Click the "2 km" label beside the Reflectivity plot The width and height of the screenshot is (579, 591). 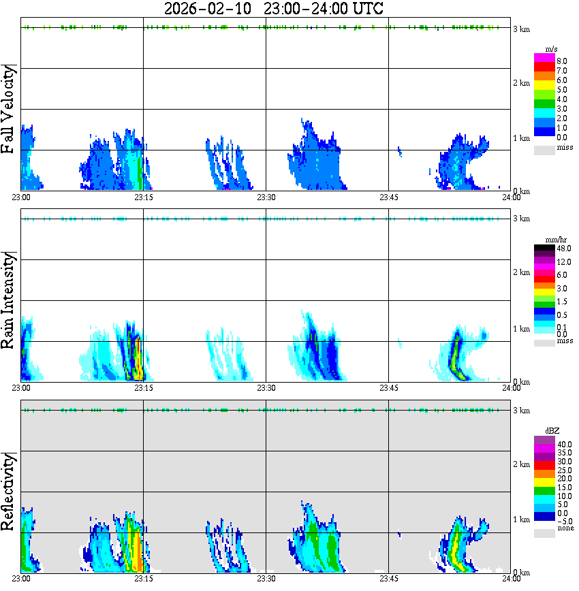point(522,464)
